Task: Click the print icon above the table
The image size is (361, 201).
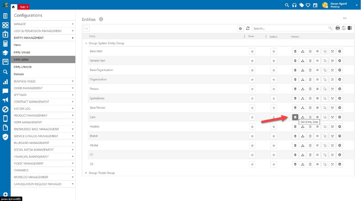Action: (338, 28)
